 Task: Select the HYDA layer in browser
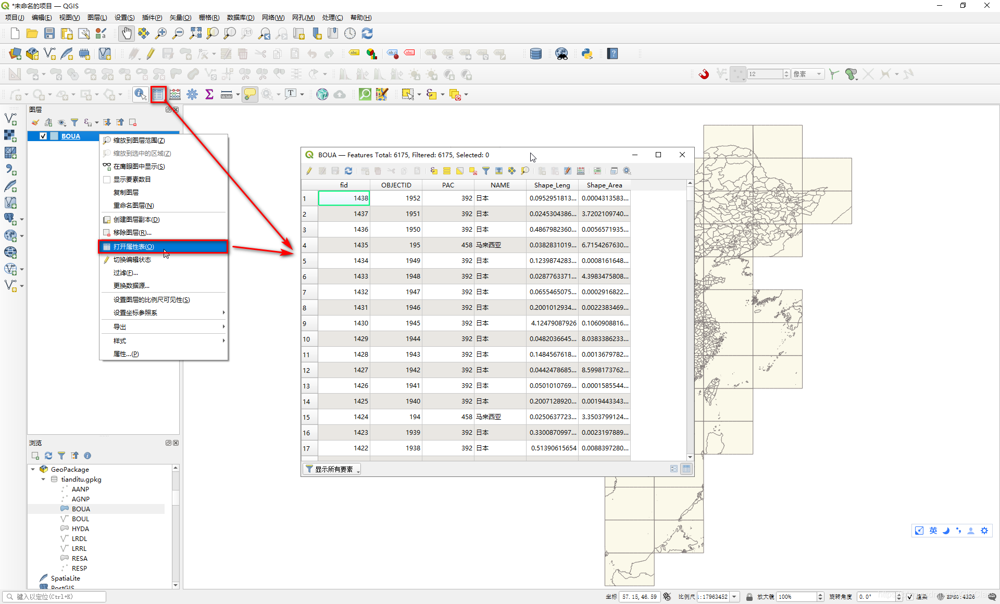[80, 528]
